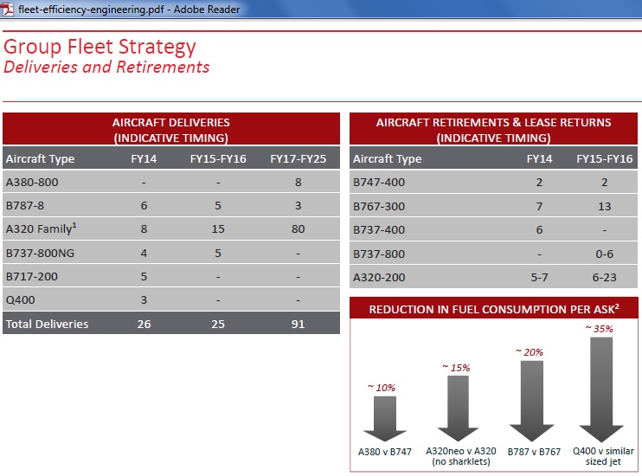This screenshot has width=642, height=476.
Task: Click Q400 FY14 value 3
Action: click(x=144, y=299)
